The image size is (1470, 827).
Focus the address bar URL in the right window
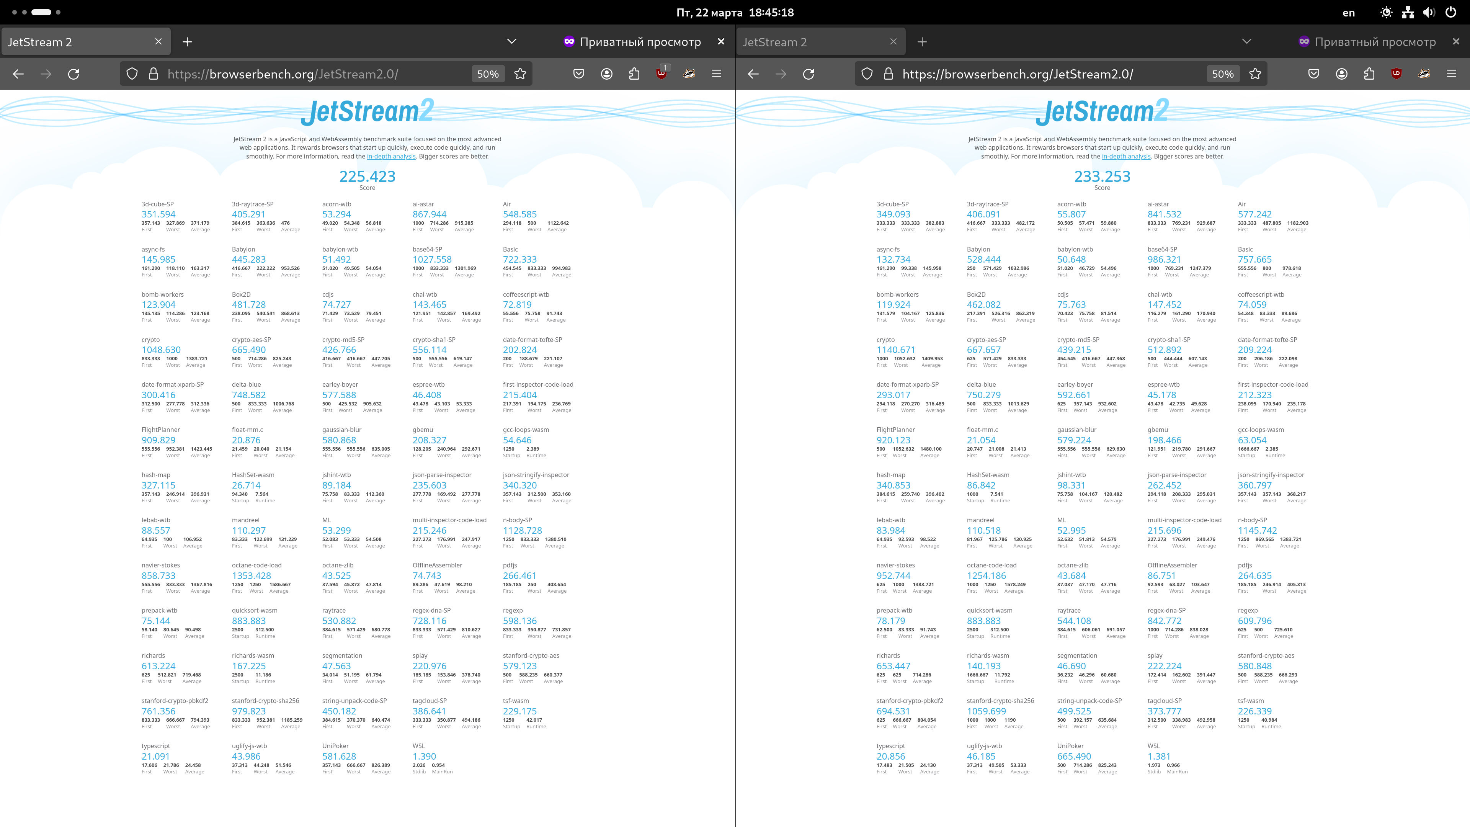pyautogui.click(x=1018, y=74)
